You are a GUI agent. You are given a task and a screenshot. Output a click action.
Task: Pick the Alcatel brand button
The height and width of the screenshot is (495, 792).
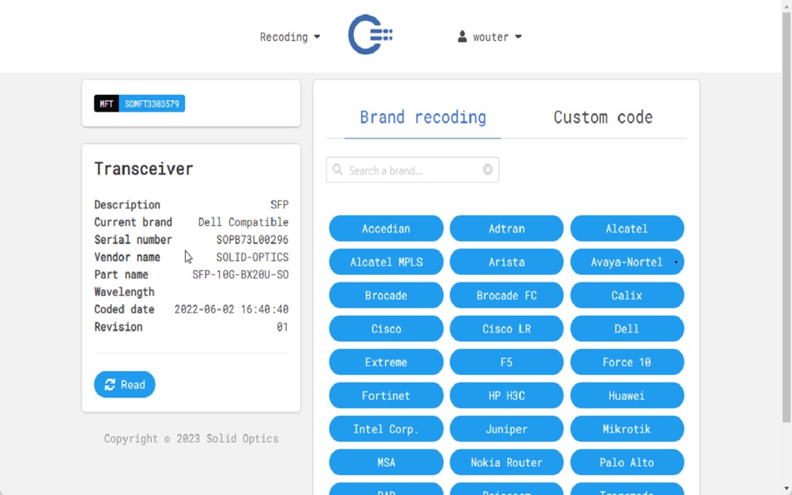tap(627, 228)
